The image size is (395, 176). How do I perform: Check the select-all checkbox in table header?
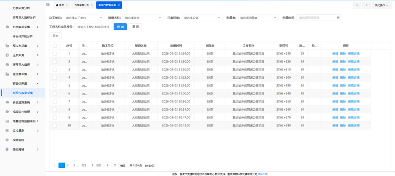point(55,46)
